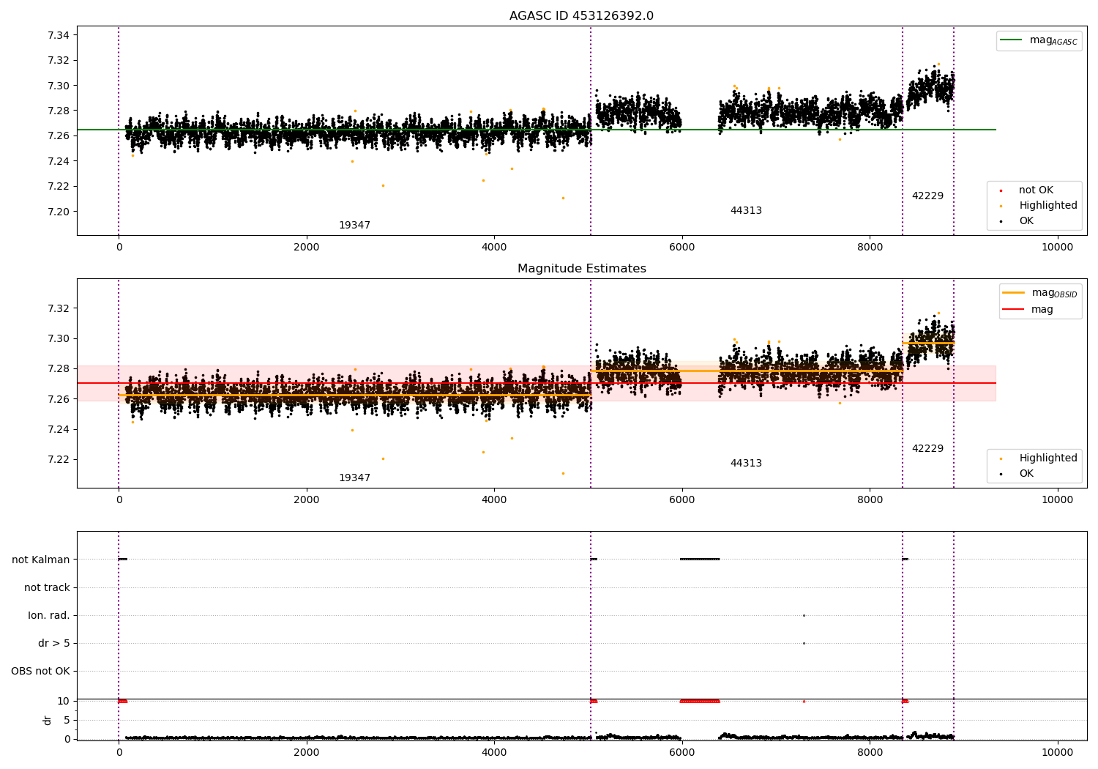1098x769 pixels.
Task: Click the 'OBS not OK' axis label
Action: point(40,672)
